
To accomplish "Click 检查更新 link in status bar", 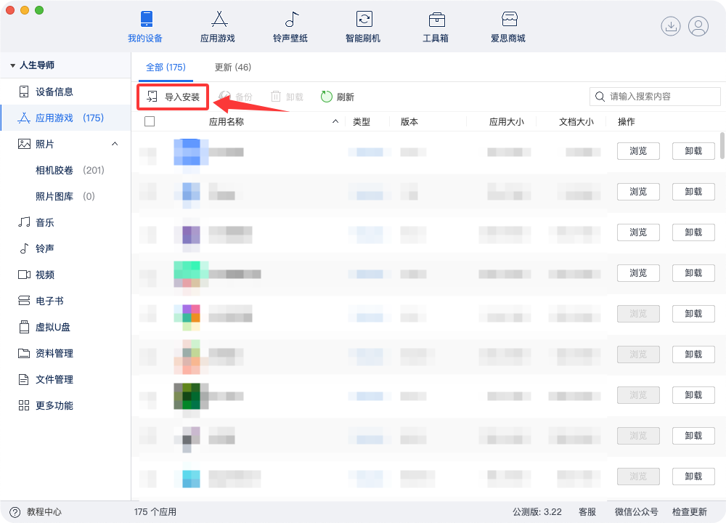I will [x=690, y=511].
